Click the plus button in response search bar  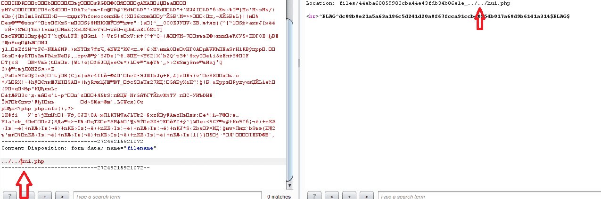pyautogui.click(x=349, y=195)
